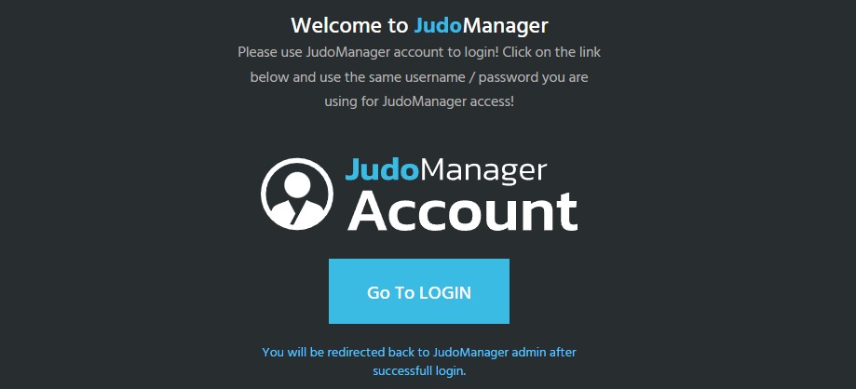Image resolution: width=856 pixels, height=389 pixels.
Task: Click the successfull login text
Action: [x=419, y=371]
